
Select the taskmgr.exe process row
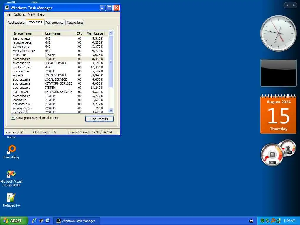tap(58, 38)
